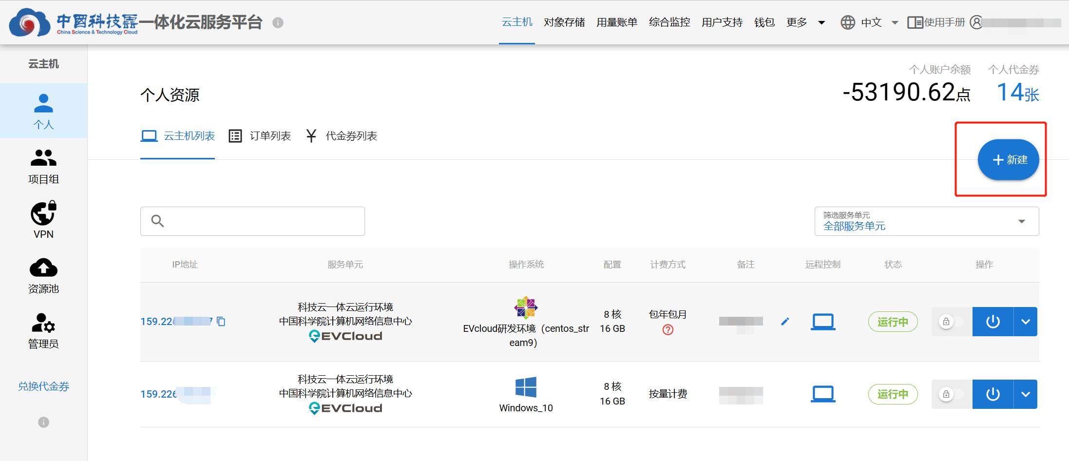The width and height of the screenshot is (1069, 461).
Task: Click the 个人账户余额 label
Action: pos(940,70)
